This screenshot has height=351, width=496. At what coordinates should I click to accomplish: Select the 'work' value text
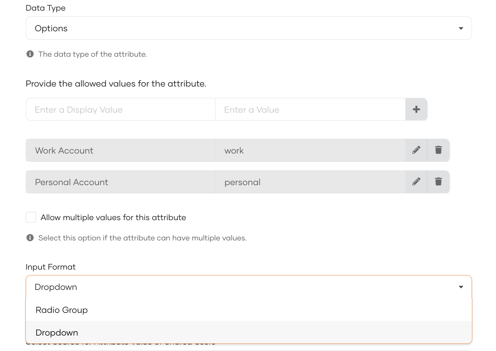[x=234, y=151]
